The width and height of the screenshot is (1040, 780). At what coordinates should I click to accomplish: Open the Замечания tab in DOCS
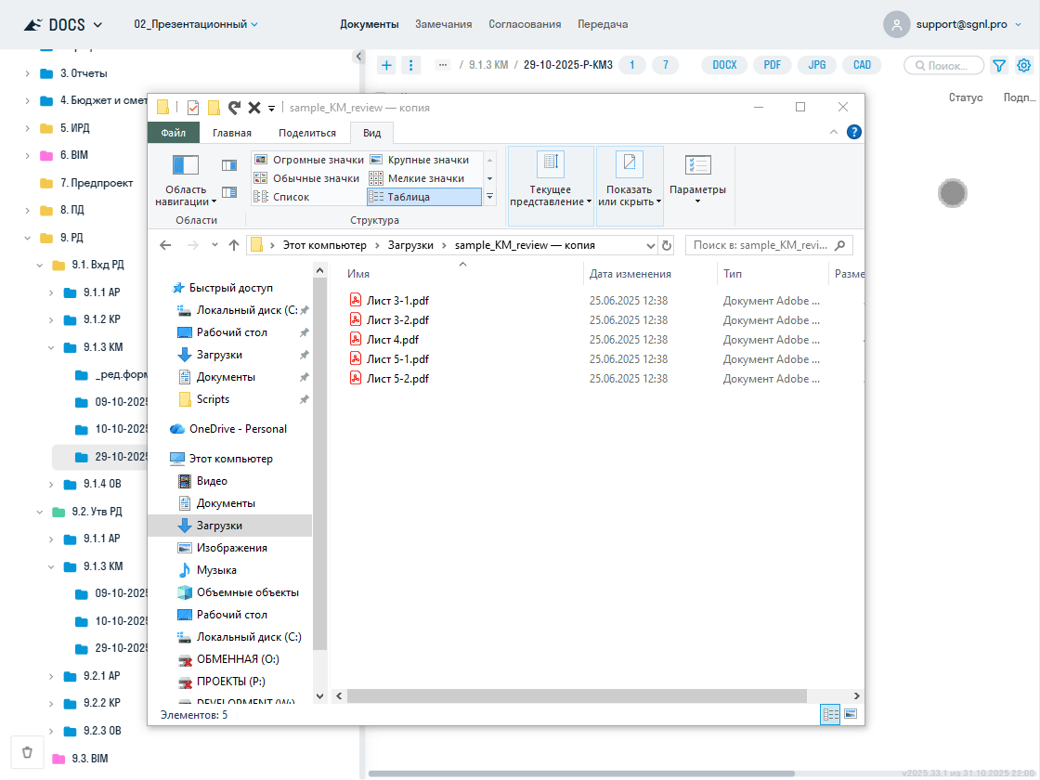tap(443, 24)
